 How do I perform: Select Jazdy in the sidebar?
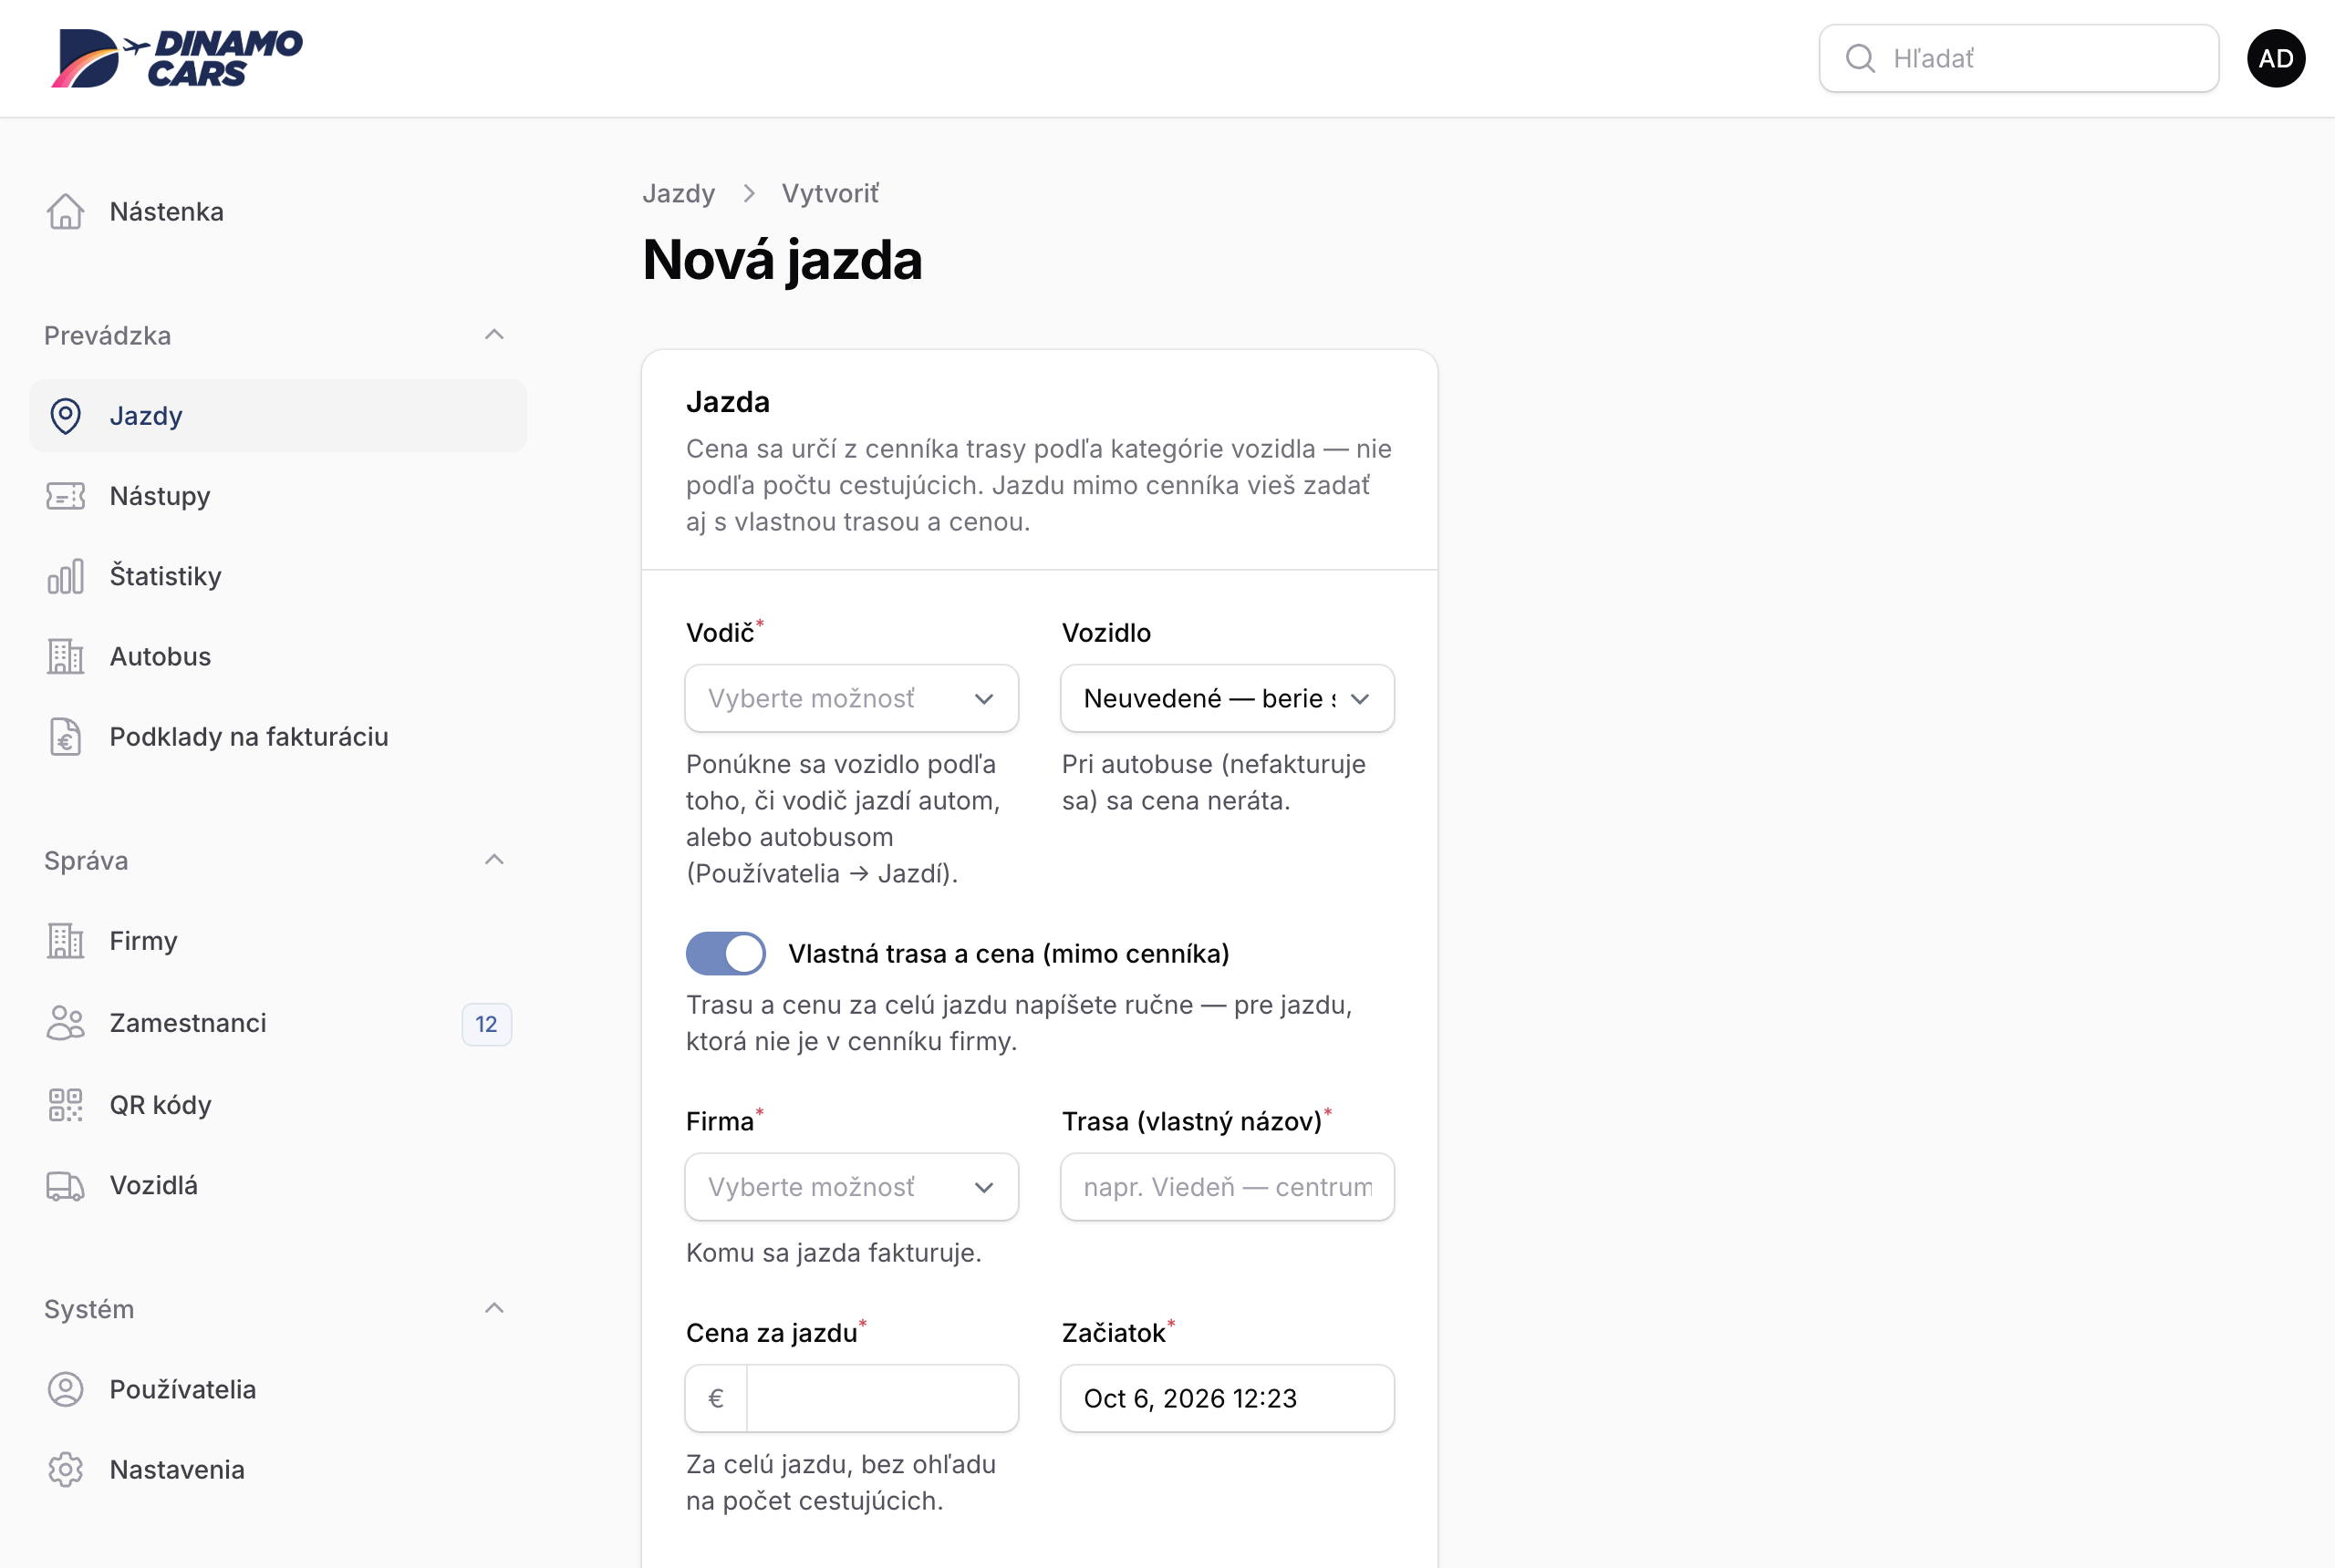click(x=278, y=416)
